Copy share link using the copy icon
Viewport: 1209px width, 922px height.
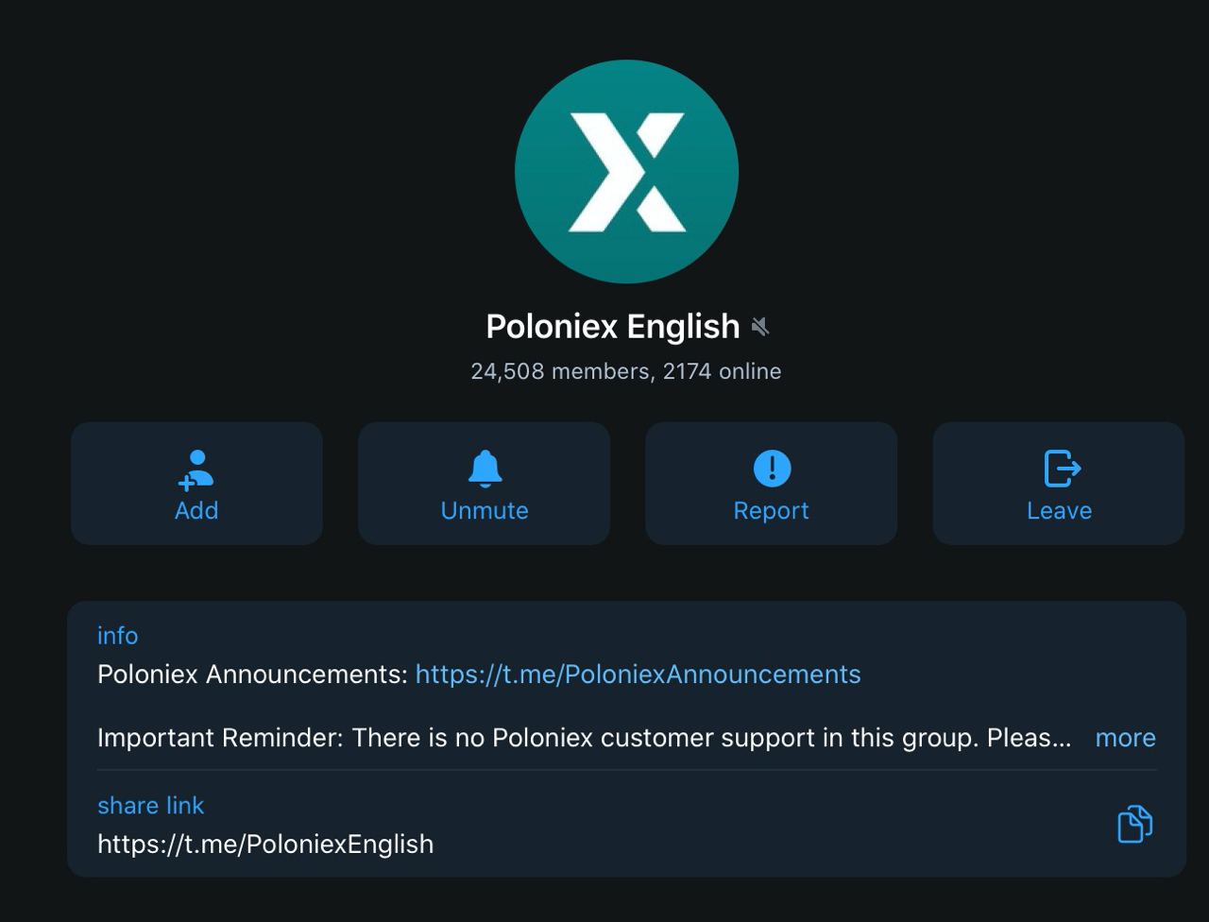tap(1135, 824)
